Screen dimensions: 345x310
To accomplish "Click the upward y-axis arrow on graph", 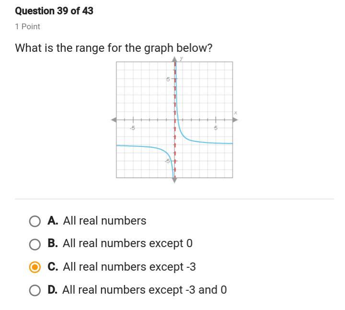I will point(174,60).
